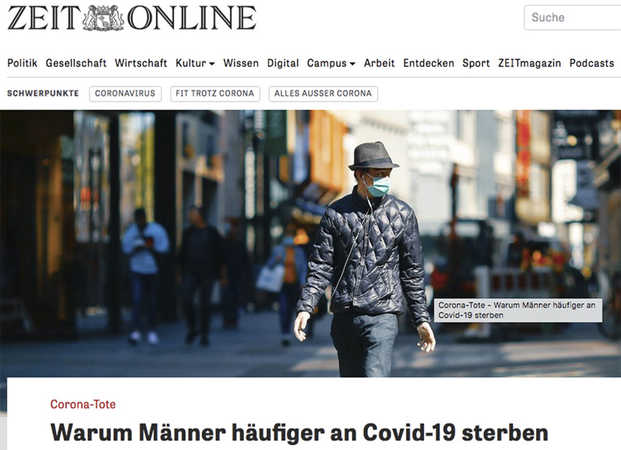Image resolution: width=621 pixels, height=450 pixels.
Task: Open the Wissen section
Action: [x=241, y=63]
